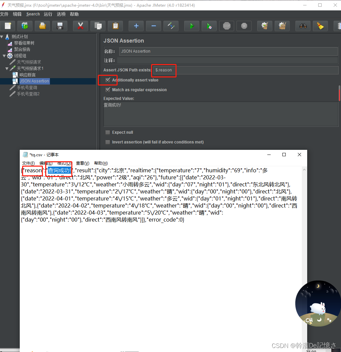Screen dimensions: 341x352
Task: Click the Function helper icon at toolbar edge
Action: pos(338,26)
